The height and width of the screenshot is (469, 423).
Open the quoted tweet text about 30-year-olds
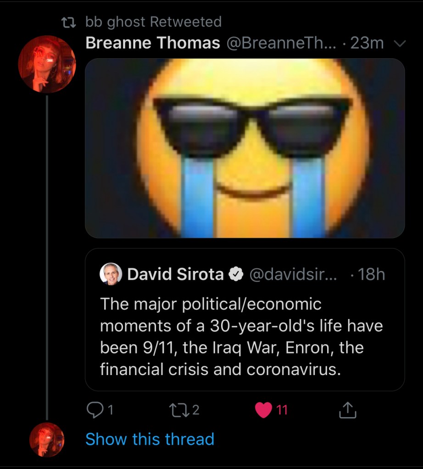(x=241, y=337)
